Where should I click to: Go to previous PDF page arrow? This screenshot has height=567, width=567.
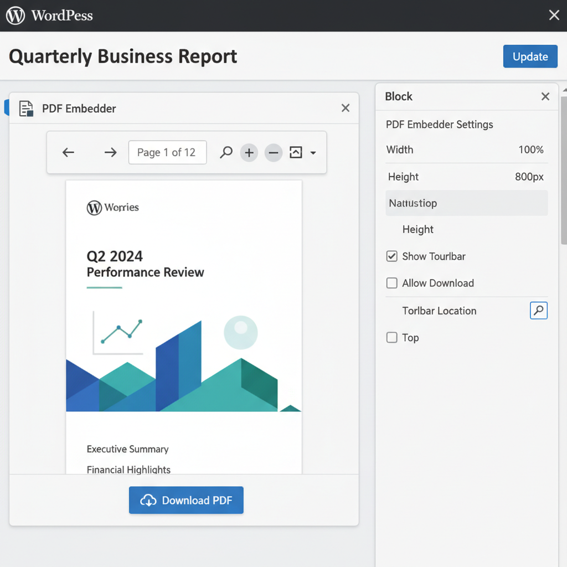[x=68, y=152]
